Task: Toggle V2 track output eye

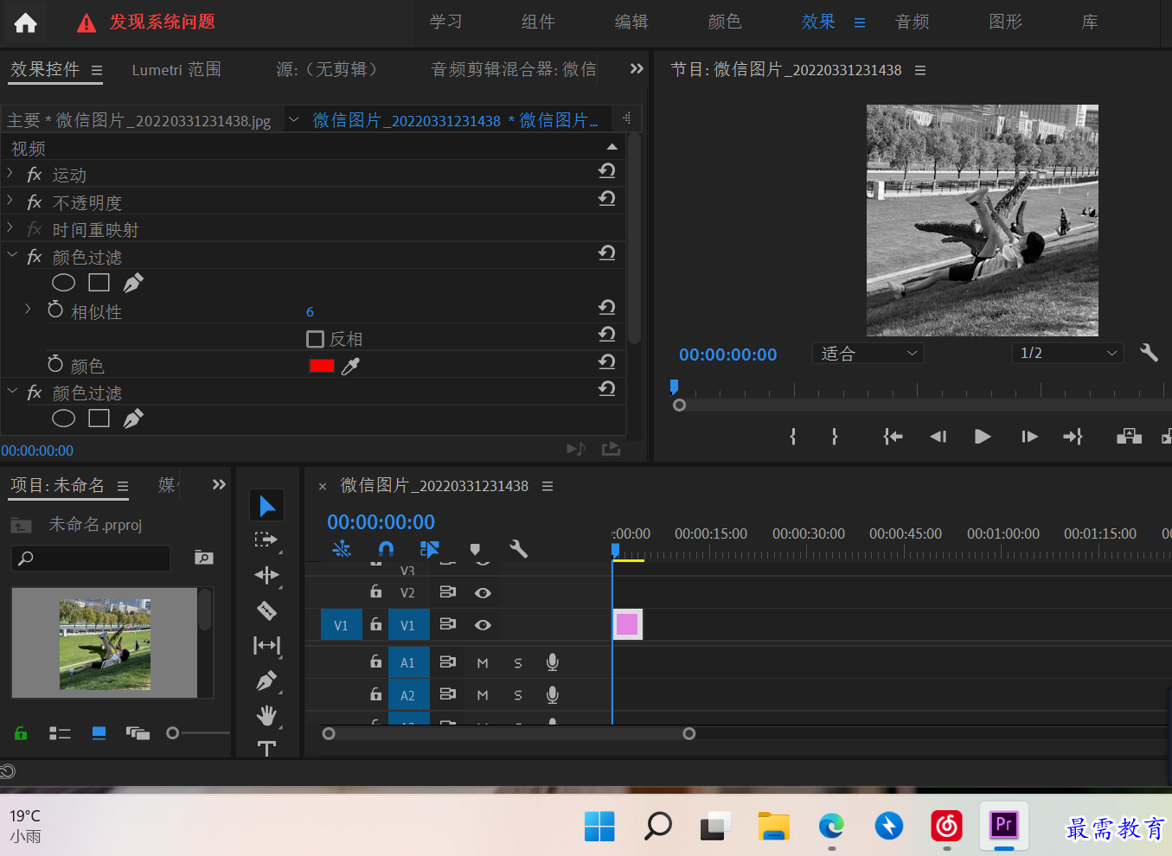Action: tap(483, 593)
